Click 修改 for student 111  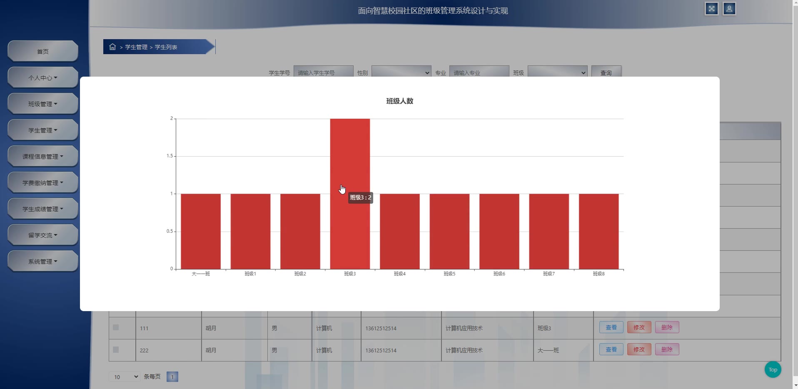click(x=639, y=327)
